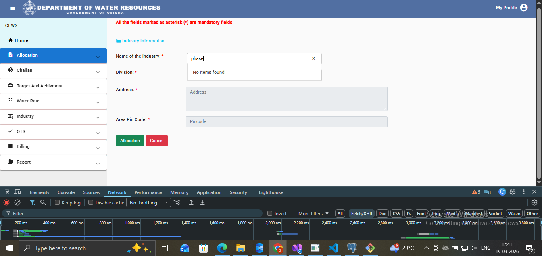Enable the Keep log checkbox
Image resolution: width=542 pixels, height=256 pixels.
click(57, 202)
